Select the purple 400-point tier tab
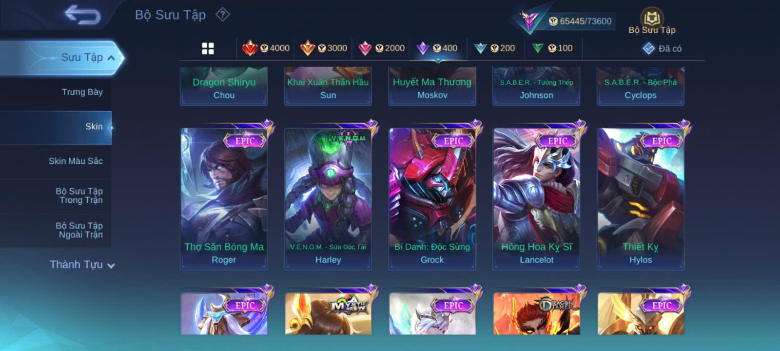The height and width of the screenshot is (351, 780). click(x=437, y=48)
